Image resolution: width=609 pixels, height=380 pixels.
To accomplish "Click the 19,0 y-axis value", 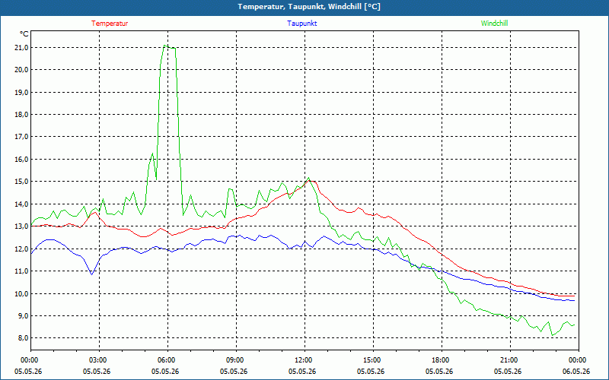I will pos(22,92).
